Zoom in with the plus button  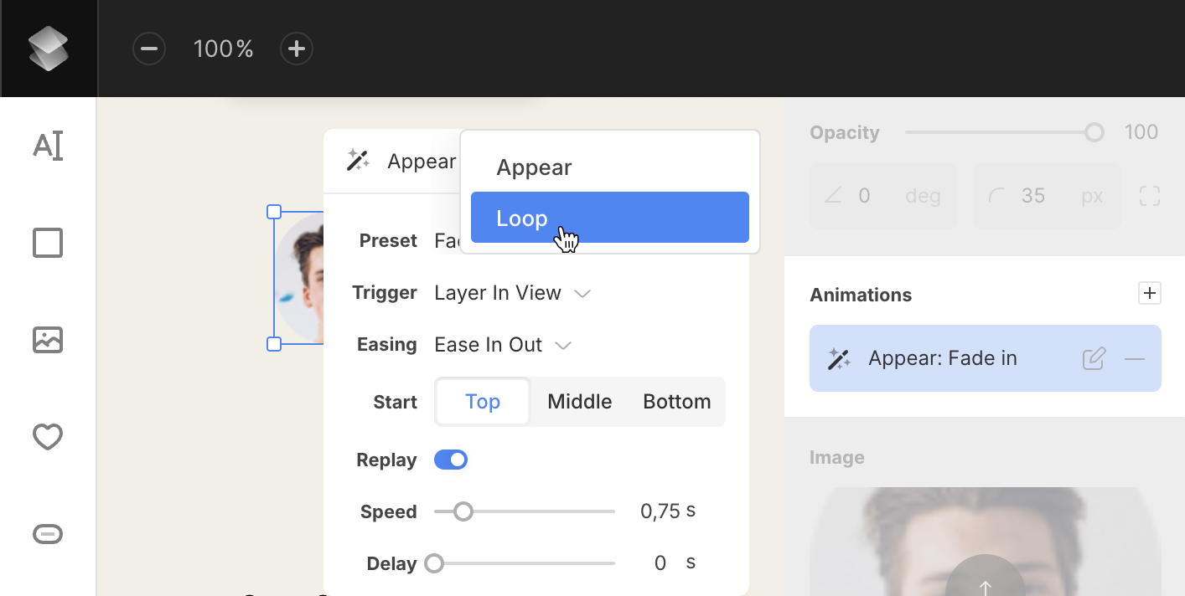296,49
